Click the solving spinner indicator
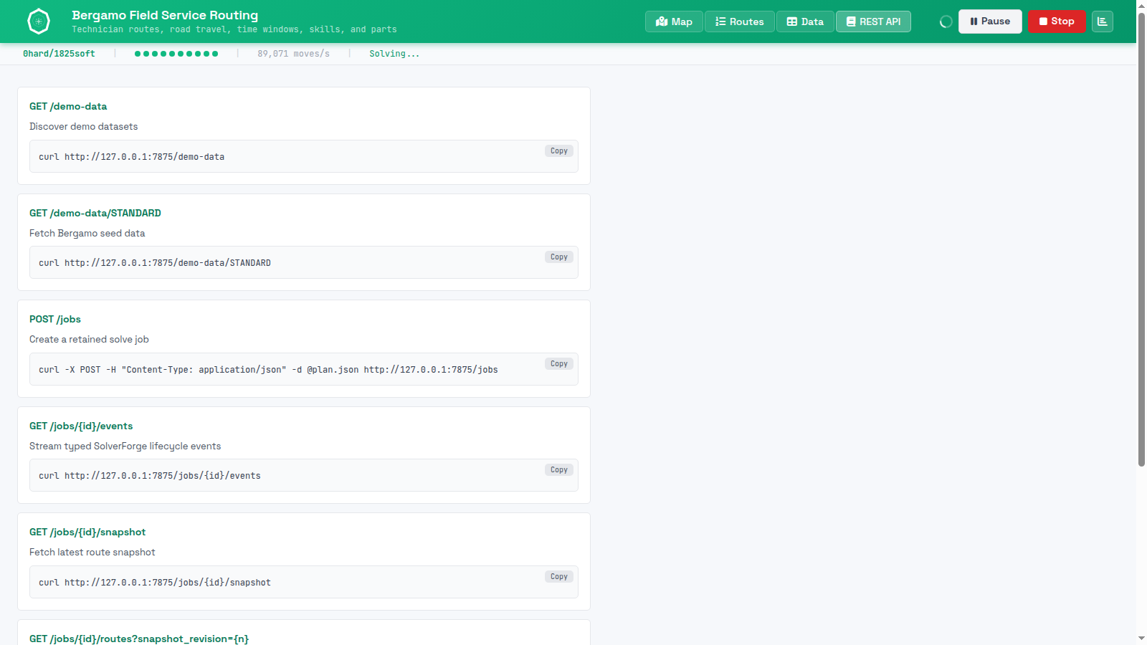 tap(946, 21)
